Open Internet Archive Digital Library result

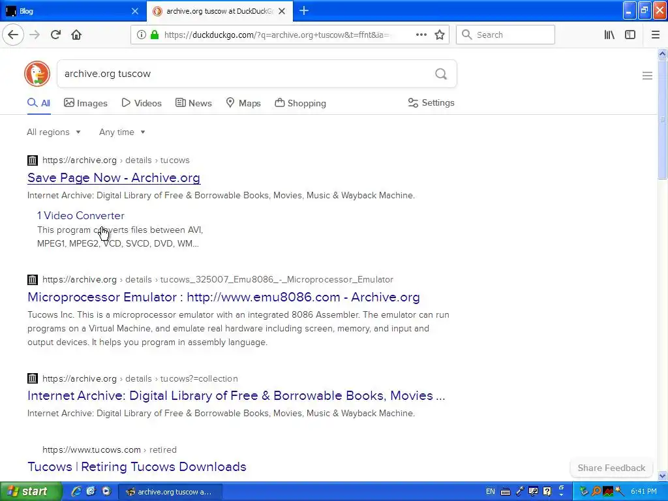(236, 395)
